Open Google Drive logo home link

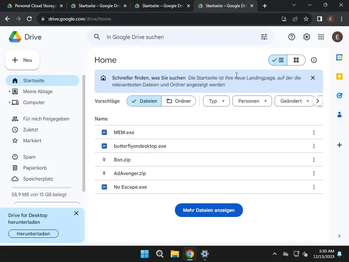[25, 37]
